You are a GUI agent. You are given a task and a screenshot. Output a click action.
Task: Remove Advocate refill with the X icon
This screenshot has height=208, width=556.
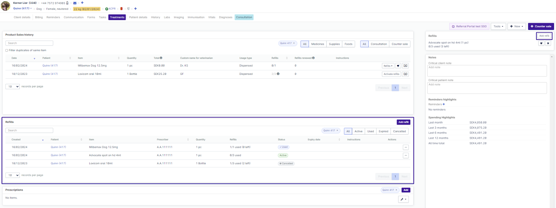point(548,43)
